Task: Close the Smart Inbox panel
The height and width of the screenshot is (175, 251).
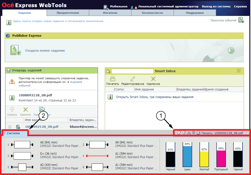Action: [239, 71]
